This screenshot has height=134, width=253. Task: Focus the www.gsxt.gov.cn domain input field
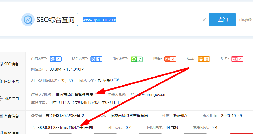tap(143, 20)
